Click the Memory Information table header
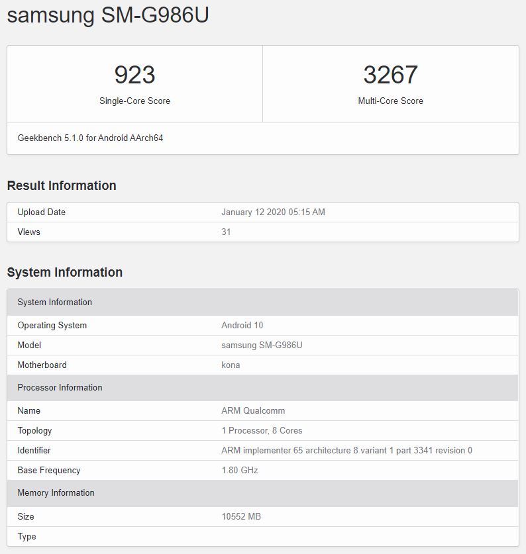This screenshot has height=554, width=526. (x=56, y=493)
